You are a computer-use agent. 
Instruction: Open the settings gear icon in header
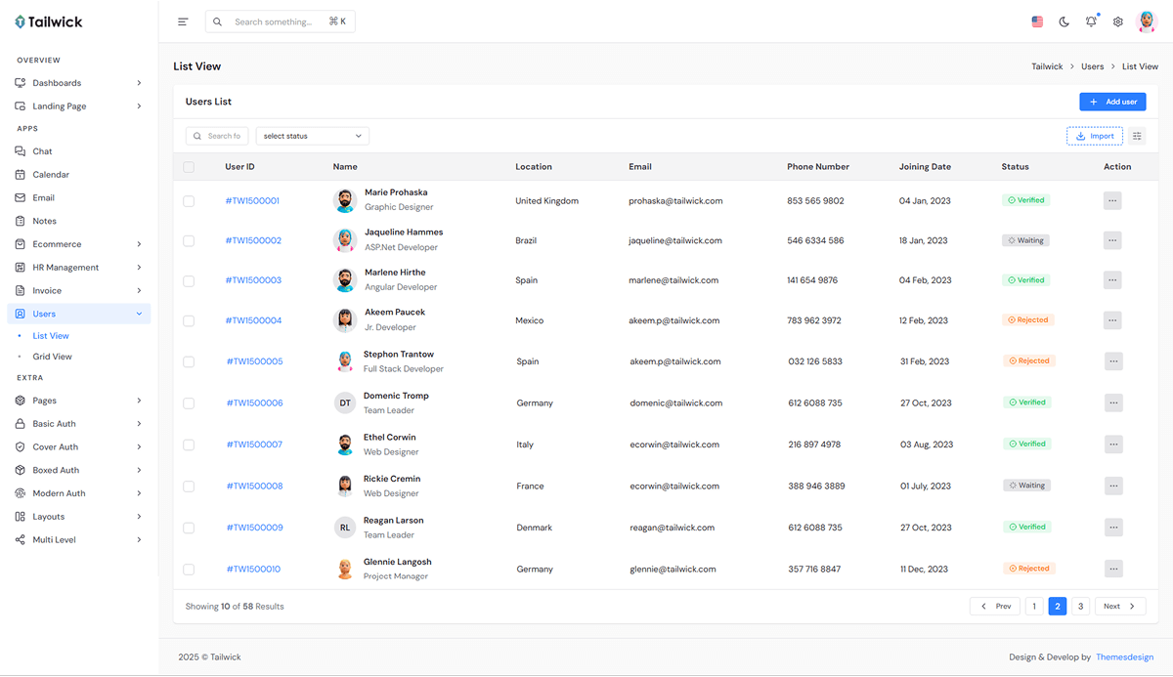pos(1118,21)
